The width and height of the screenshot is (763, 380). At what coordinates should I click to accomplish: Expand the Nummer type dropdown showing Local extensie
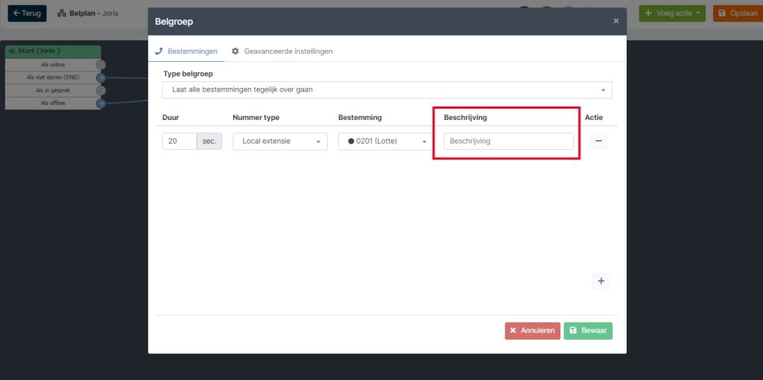[x=280, y=141]
